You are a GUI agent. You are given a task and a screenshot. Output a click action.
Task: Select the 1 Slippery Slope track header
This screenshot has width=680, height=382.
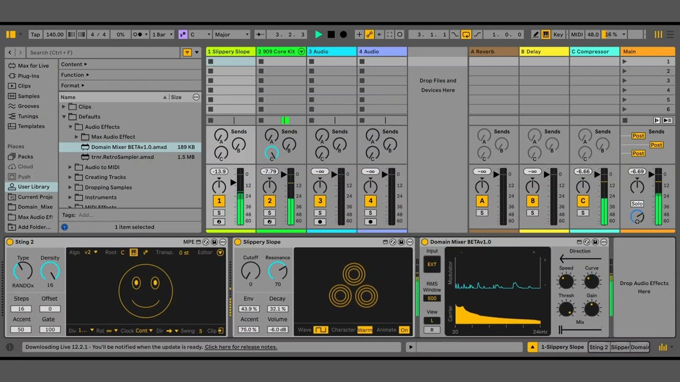(x=231, y=51)
